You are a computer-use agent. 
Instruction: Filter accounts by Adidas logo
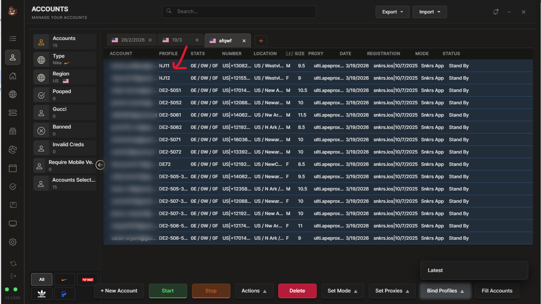[42, 294]
